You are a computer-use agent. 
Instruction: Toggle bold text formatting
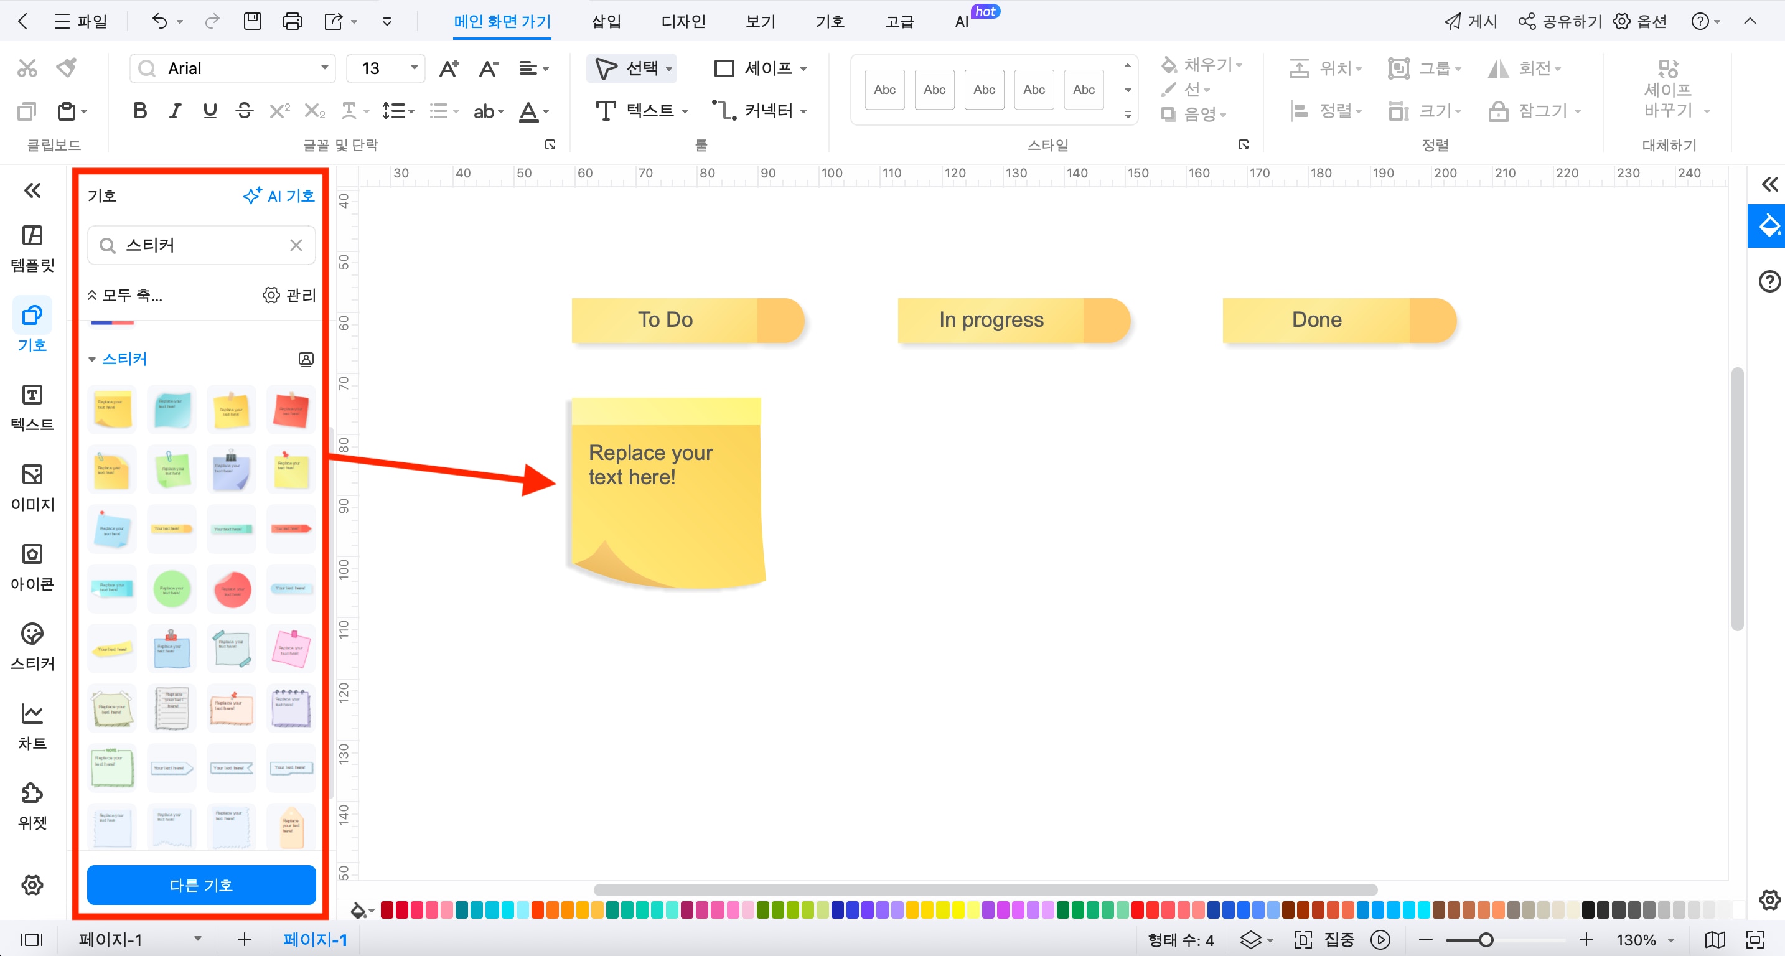[x=140, y=111]
